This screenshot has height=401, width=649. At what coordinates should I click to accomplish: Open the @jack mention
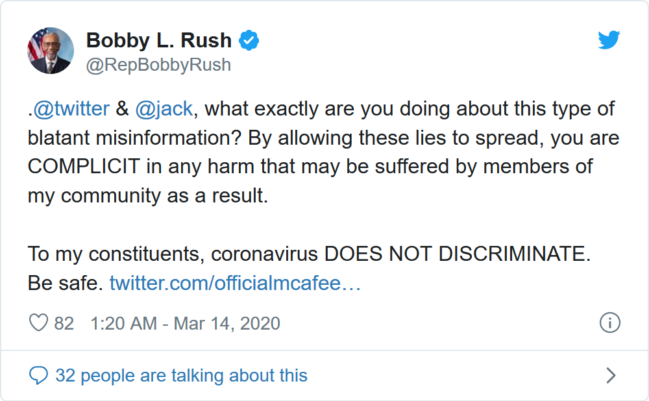(164, 108)
